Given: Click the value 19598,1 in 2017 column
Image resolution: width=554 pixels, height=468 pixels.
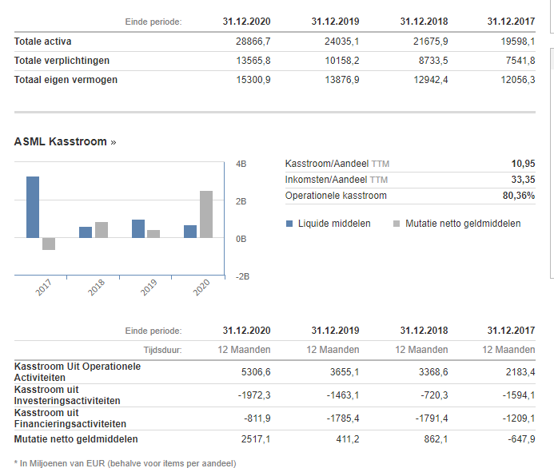Looking at the screenshot, I should tap(518, 42).
